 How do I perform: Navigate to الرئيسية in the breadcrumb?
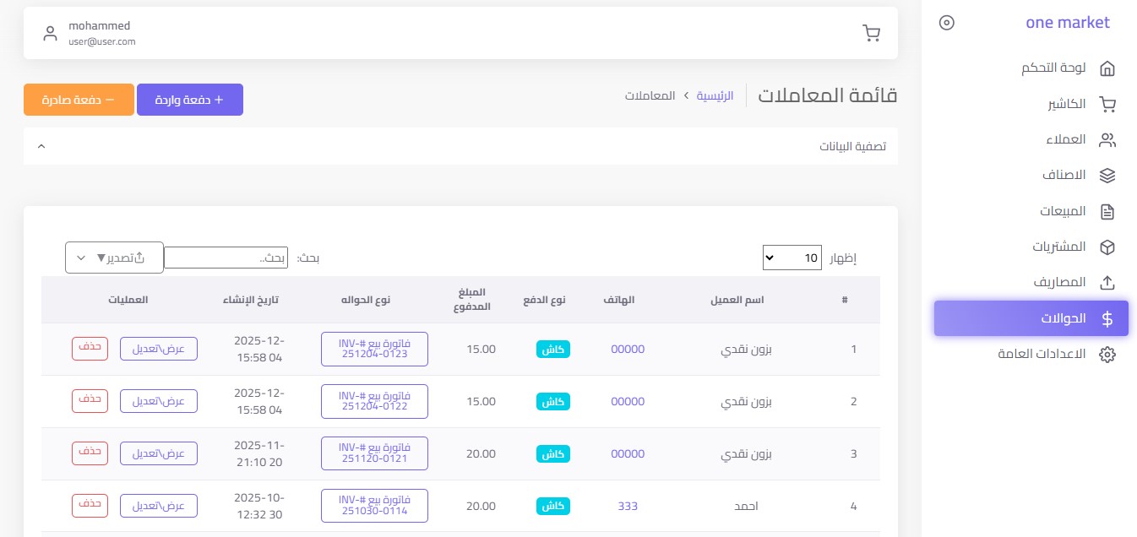tap(715, 95)
